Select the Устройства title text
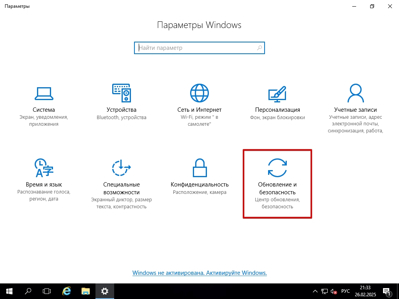Viewport: 399px width, 299px height. [x=122, y=109]
